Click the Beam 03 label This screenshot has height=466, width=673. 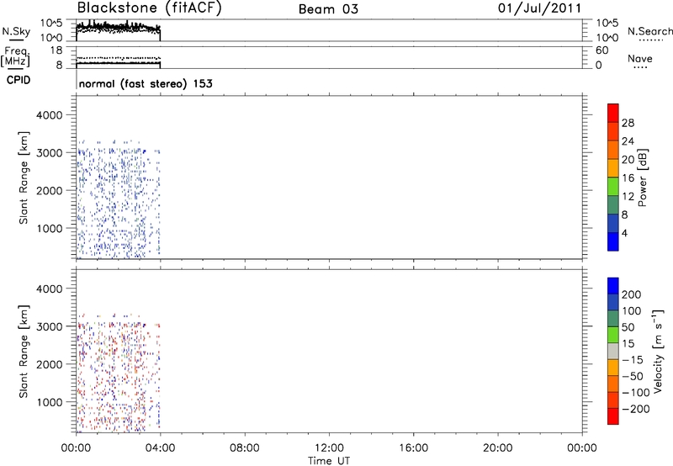[x=328, y=9]
